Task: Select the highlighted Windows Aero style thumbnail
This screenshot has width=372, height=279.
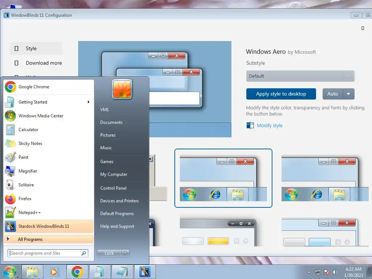Action: pyautogui.click(x=223, y=178)
